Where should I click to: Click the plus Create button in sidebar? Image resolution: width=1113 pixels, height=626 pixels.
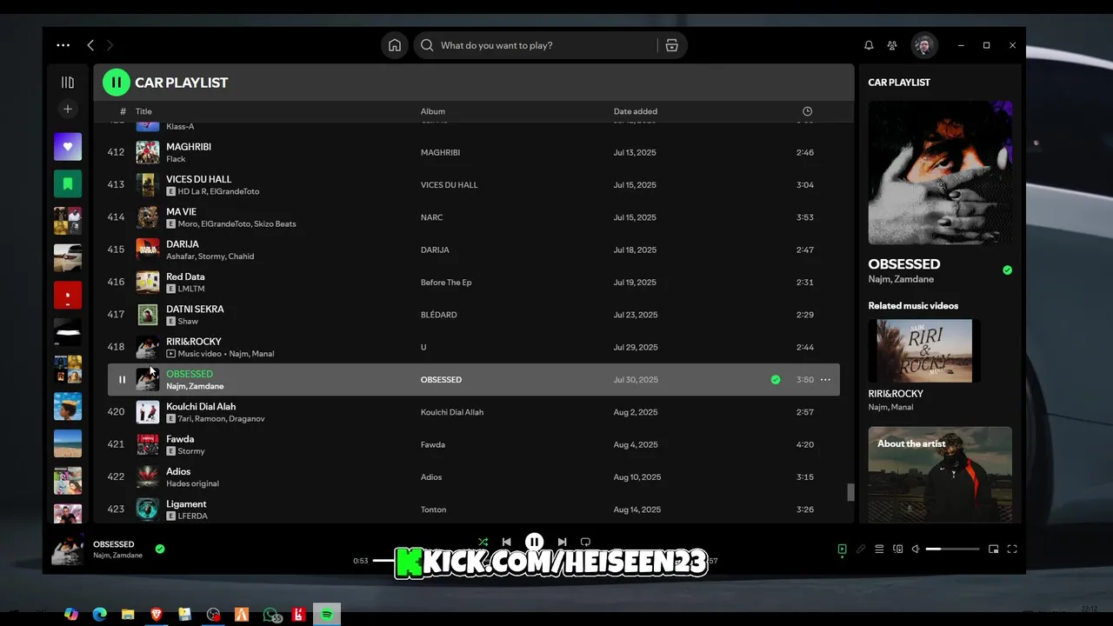[68, 109]
